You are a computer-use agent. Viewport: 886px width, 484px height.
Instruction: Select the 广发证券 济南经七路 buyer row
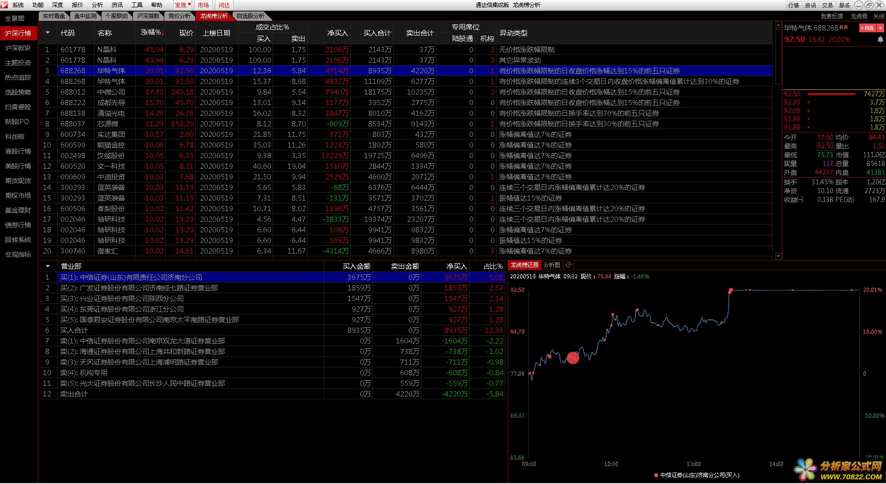click(x=272, y=288)
